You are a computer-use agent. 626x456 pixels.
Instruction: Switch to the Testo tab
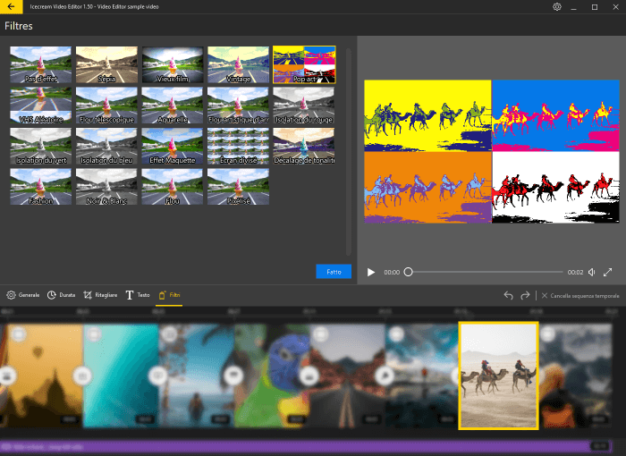[138, 295]
